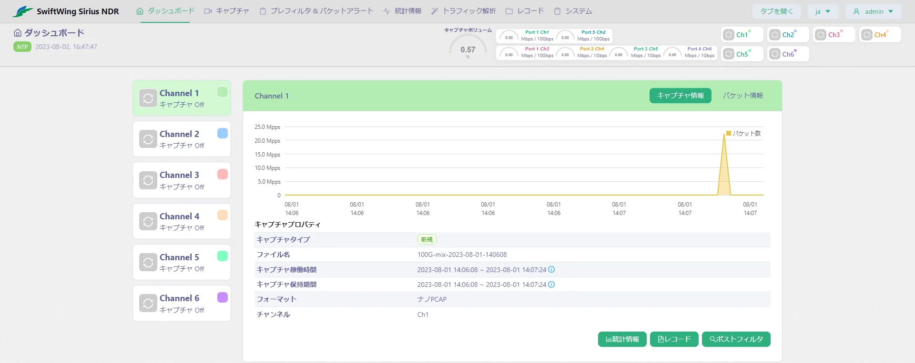Image resolution: width=915 pixels, height=363 pixels.
Task: Click the Channel 1 panel title
Action: [272, 96]
